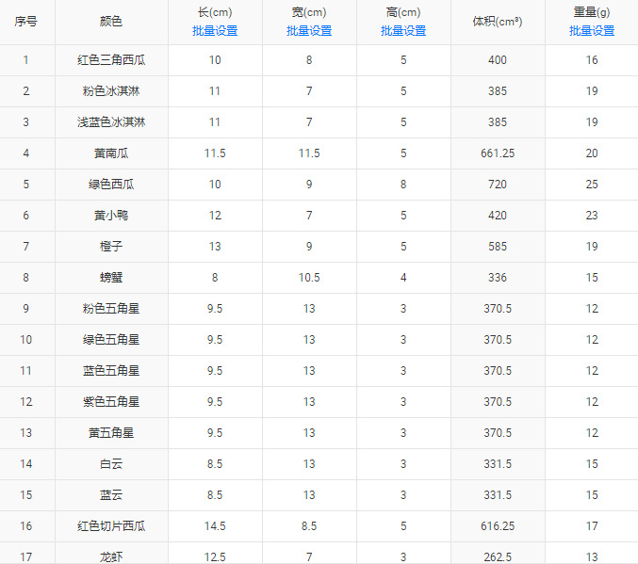This screenshot has height=564, width=638.
Task: Click volume 720 in 绿色西瓜 row
Action: [498, 185]
